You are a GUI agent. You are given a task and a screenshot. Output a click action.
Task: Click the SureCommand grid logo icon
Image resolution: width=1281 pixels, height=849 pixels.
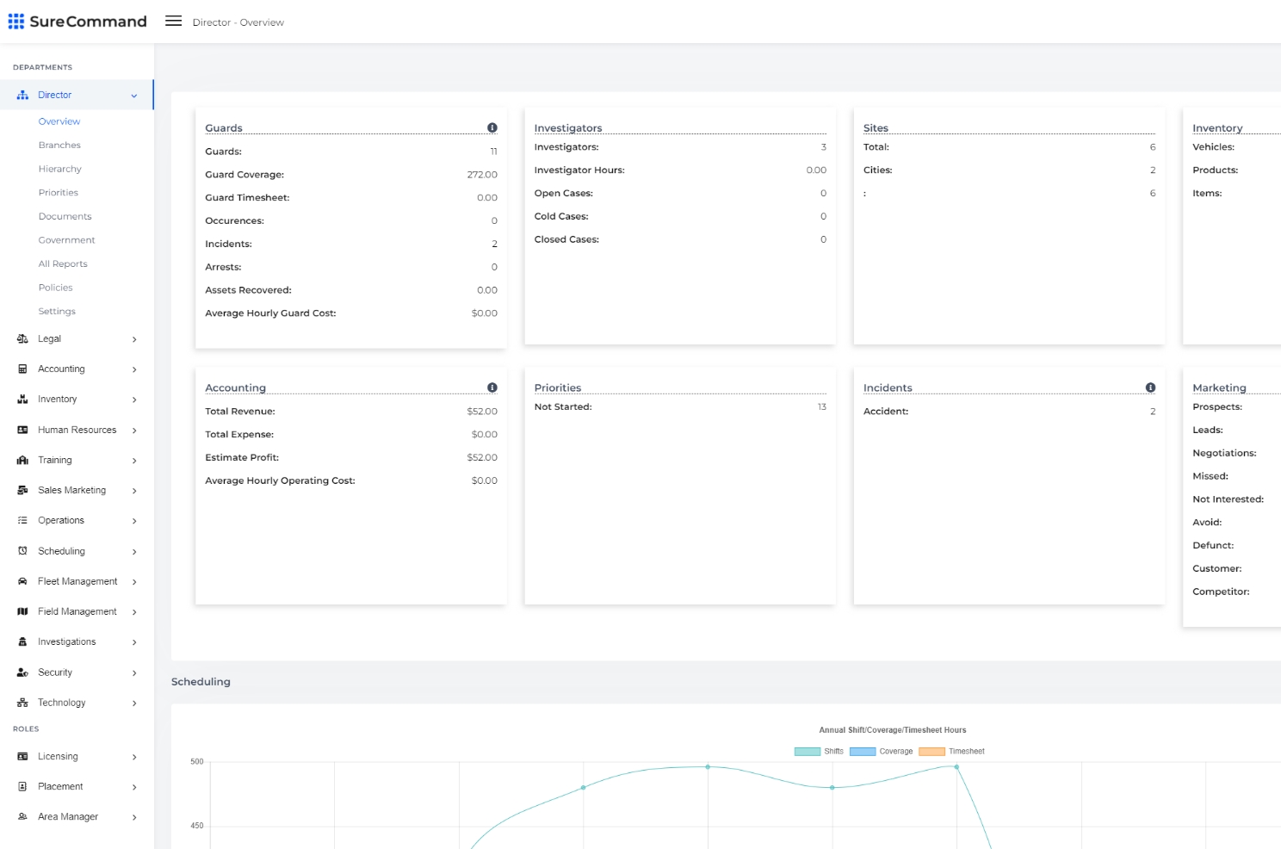[x=16, y=22]
